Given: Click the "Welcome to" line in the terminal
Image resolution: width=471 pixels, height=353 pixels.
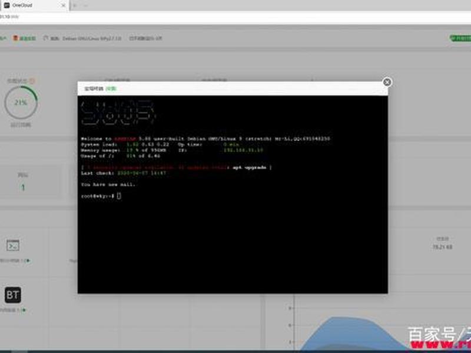Looking at the screenshot, I should (x=205, y=139).
